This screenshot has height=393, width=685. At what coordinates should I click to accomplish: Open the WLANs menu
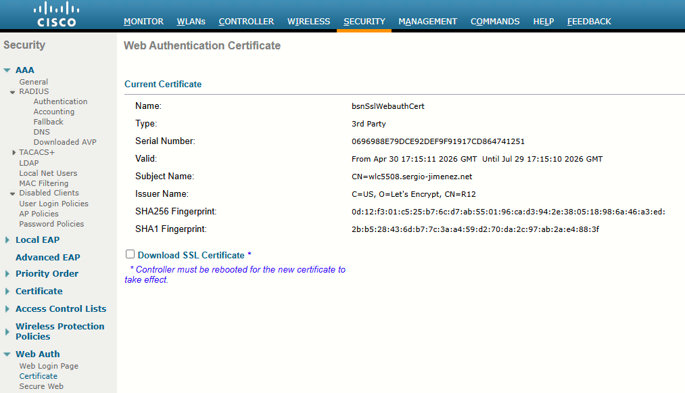(191, 22)
